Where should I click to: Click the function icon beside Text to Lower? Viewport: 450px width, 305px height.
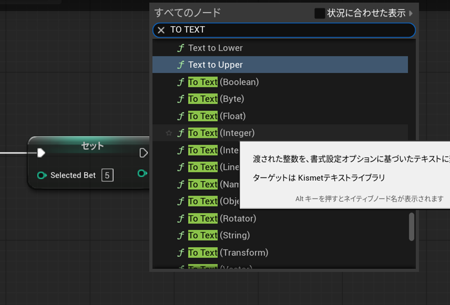click(x=181, y=48)
